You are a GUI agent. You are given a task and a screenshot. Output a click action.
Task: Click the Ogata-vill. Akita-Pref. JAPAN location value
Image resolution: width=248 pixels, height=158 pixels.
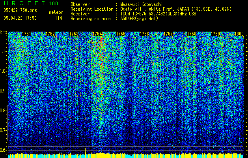pos(176,9)
